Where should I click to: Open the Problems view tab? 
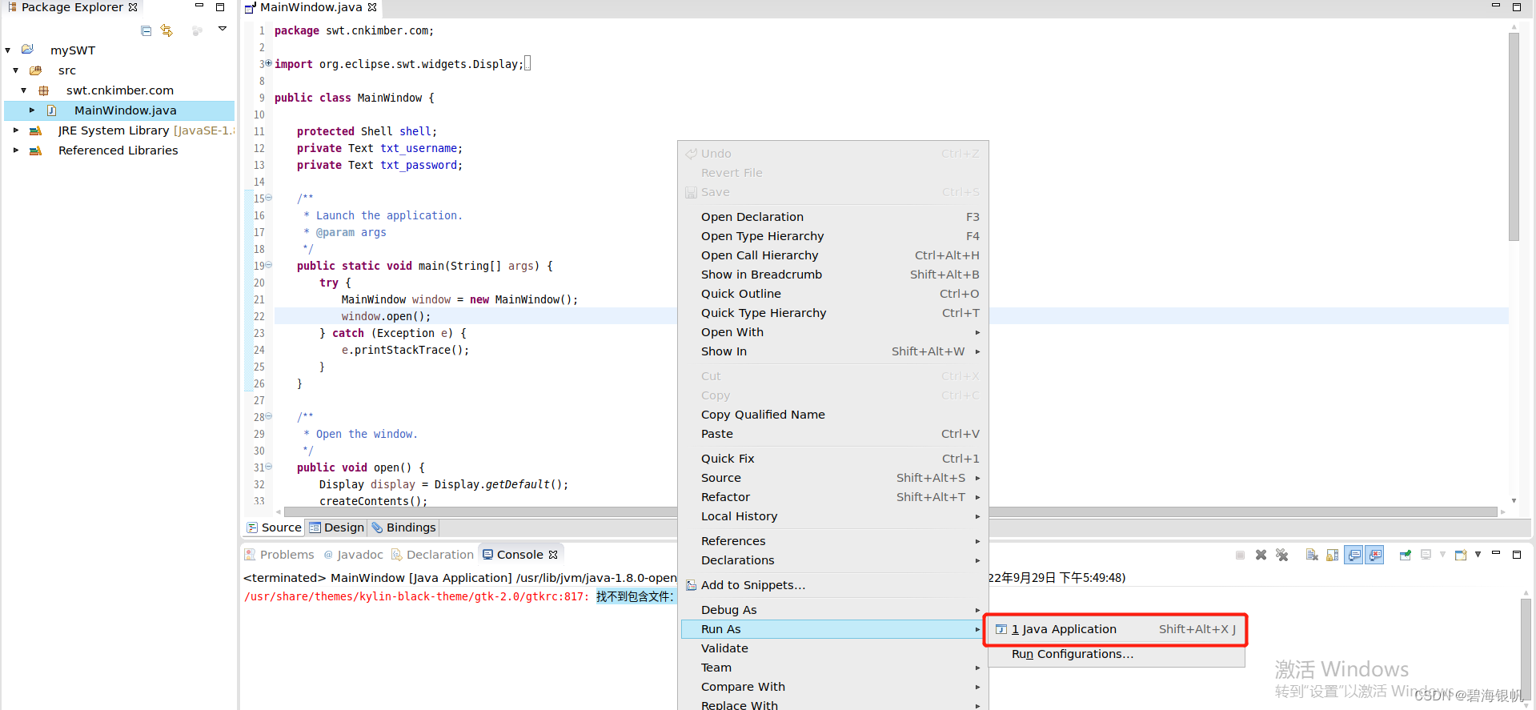tap(279, 555)
